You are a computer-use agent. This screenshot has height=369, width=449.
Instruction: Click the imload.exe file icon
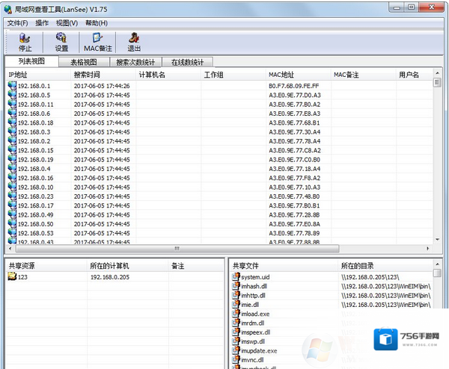click(x=236, y=314)
